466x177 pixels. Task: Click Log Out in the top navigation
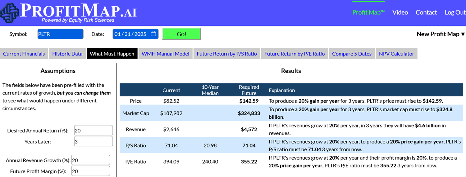[x=455, y=12]
